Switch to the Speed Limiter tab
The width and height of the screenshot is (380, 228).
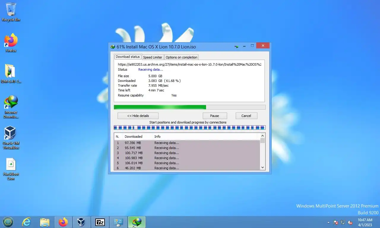pyautogui.click(x=153, y=57)
